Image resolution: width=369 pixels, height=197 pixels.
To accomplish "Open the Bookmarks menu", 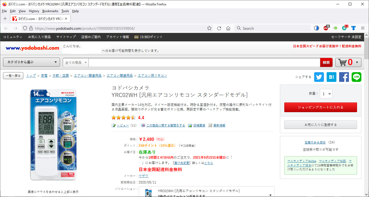I will [x=50, y=11].
